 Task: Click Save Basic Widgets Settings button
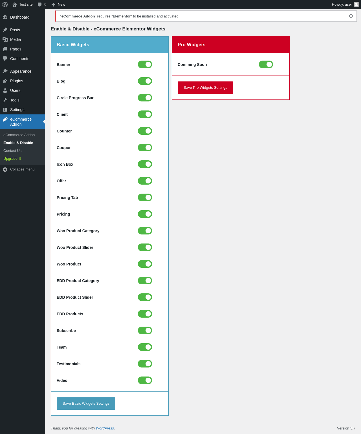pyautogui.click(x=86, y=404)
